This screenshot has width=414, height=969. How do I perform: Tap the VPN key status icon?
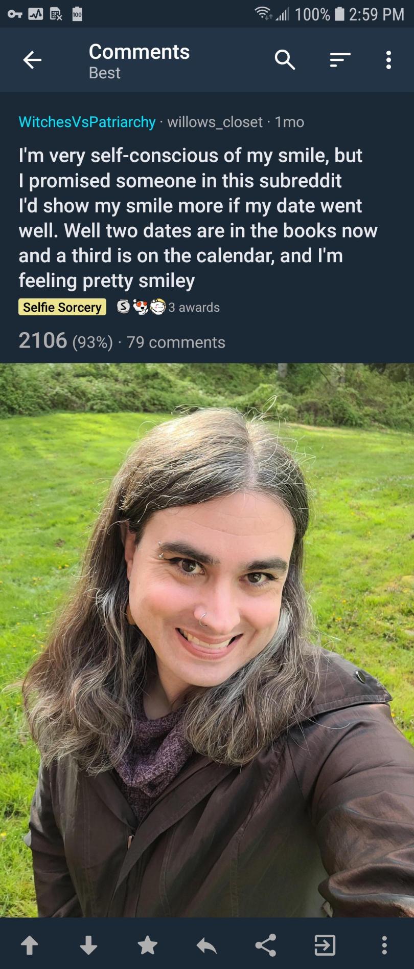pos(15,14)
